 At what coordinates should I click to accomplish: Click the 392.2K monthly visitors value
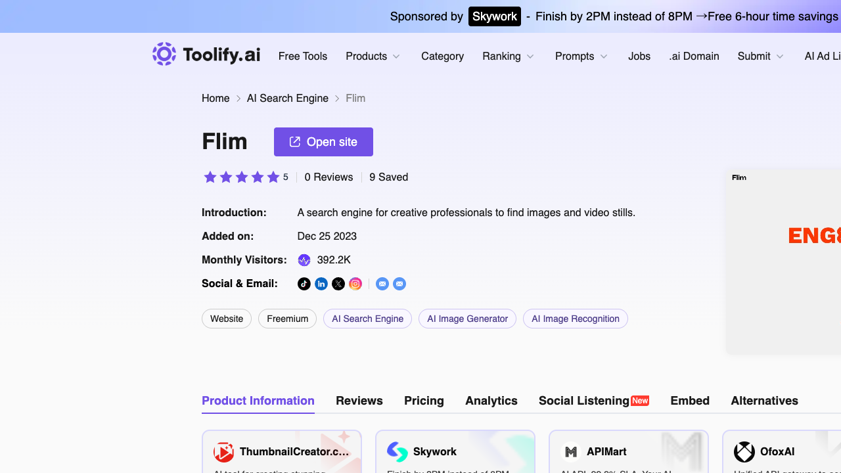334,260
